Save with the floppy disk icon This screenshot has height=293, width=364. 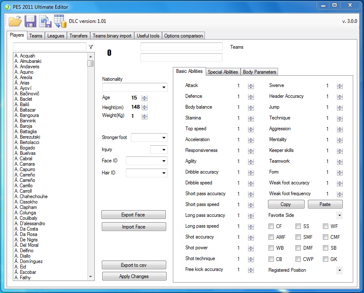point(30,21)
